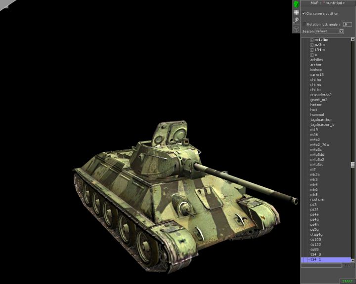Click the green entity mode icon

pyautogui.click(x=296, y=4)
